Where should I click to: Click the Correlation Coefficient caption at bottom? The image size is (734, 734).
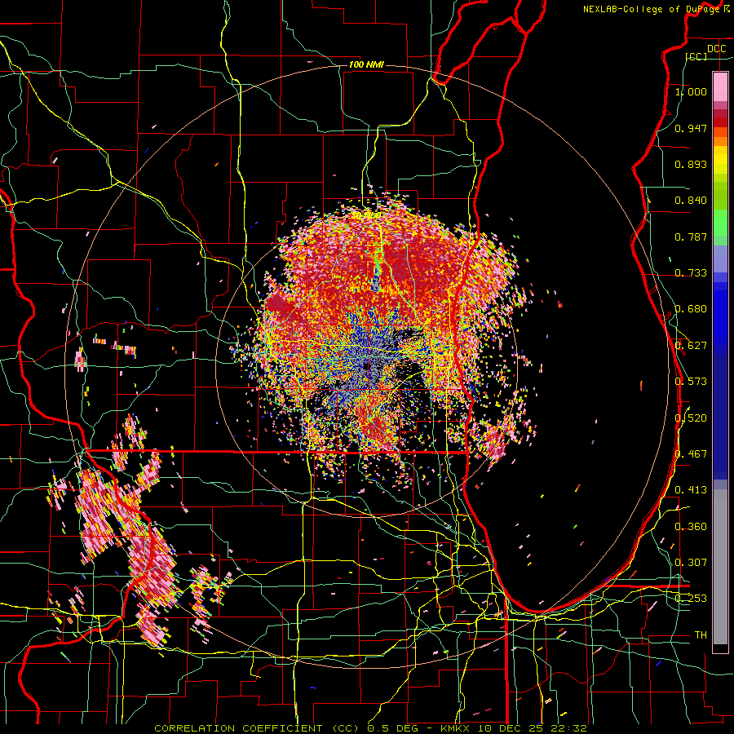[x=370, y=728]
